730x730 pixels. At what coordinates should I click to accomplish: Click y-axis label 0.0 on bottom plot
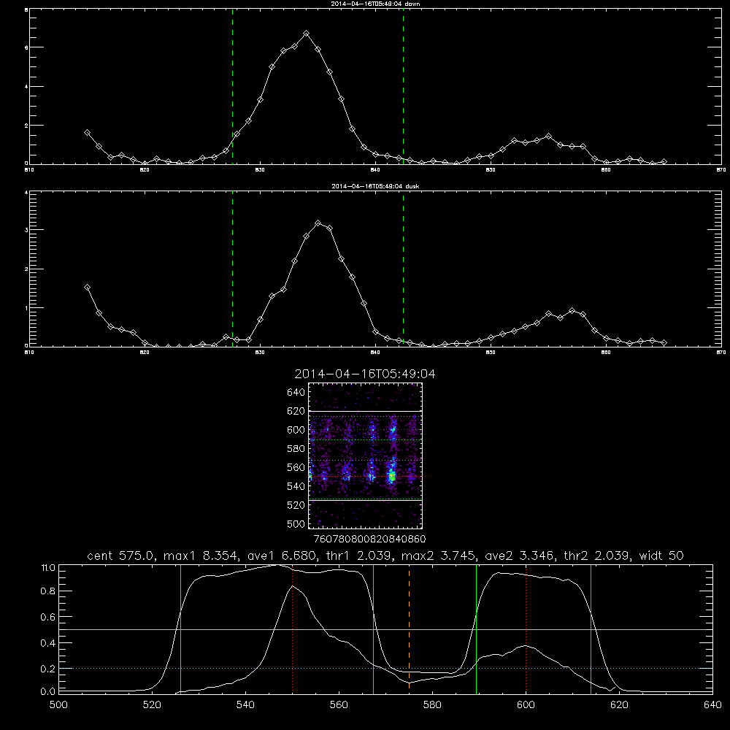[x=48, y=692]
